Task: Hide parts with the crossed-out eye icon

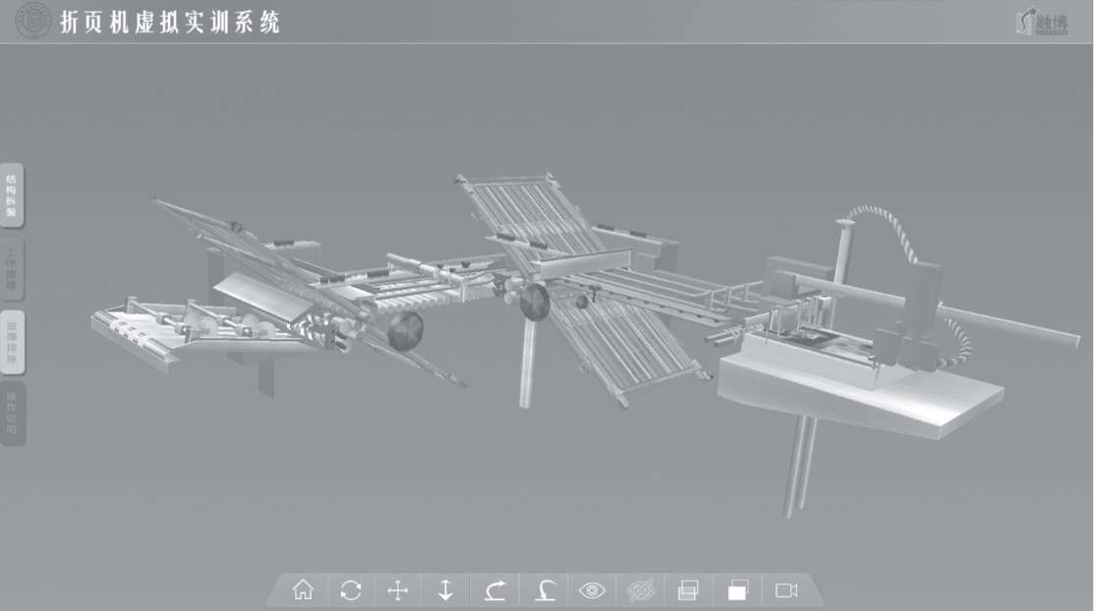Action: click(x=641, y=590)
